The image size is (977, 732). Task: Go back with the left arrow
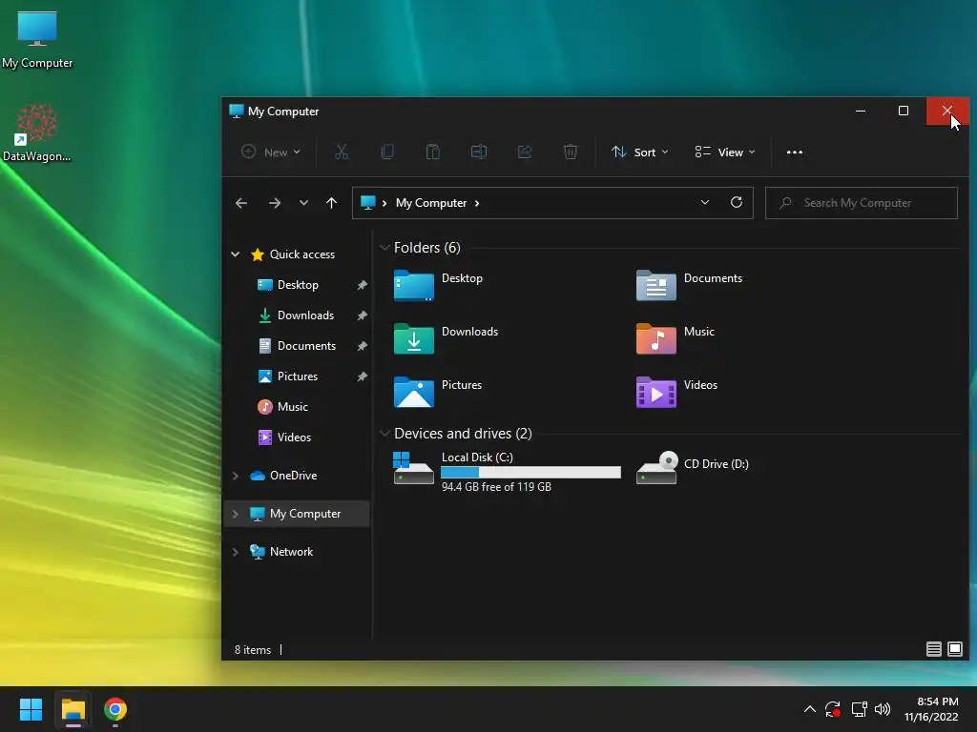pos(241,203)
